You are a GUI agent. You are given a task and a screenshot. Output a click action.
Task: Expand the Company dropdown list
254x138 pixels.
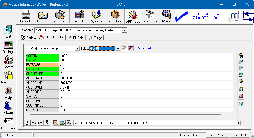point(125,30)
